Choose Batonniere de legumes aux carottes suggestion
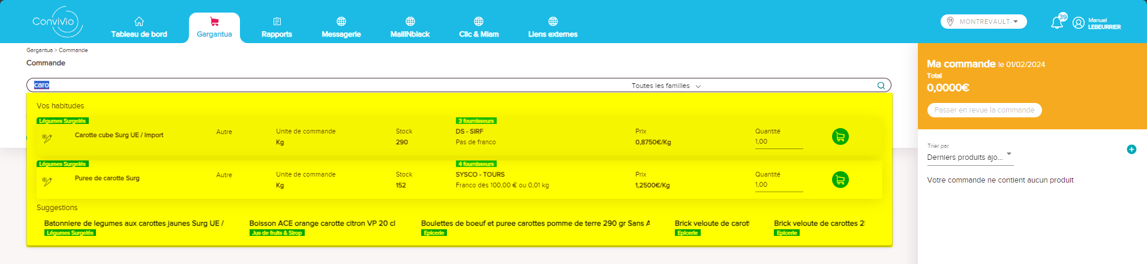Viewport: 1147px width, 264px height. click(x=134, y=223)
